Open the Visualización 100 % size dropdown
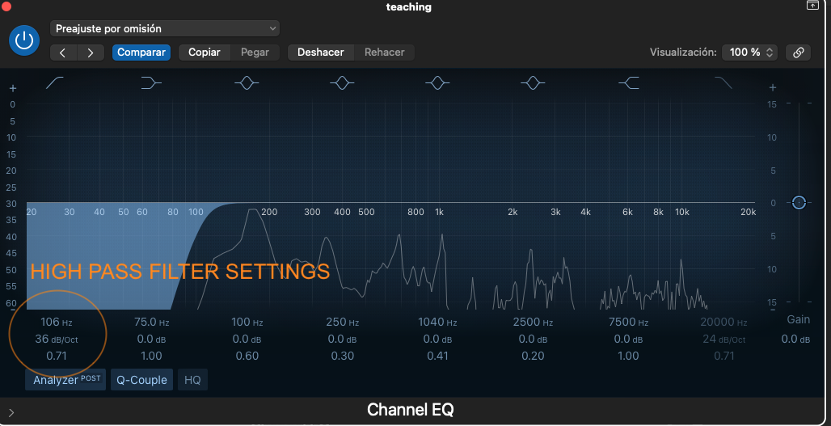This screenshot has width=831, height=426. click(749, 53)
